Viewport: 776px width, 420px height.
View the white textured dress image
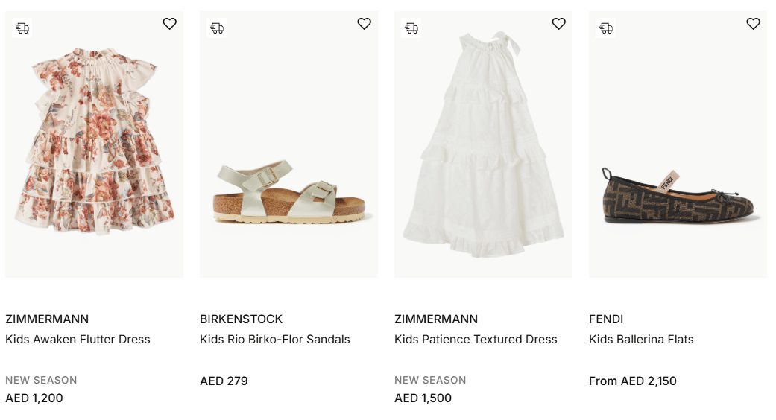(x=483, y=149)
